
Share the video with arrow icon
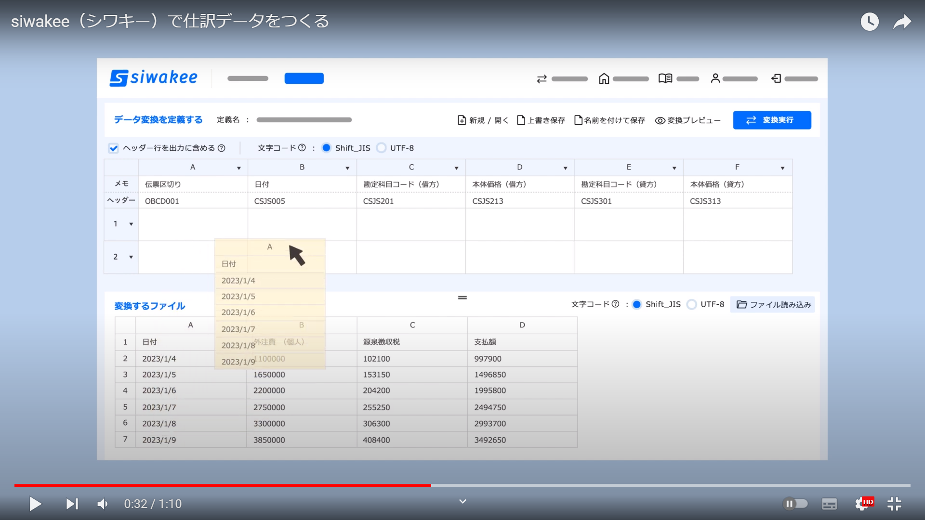[902, 22]
